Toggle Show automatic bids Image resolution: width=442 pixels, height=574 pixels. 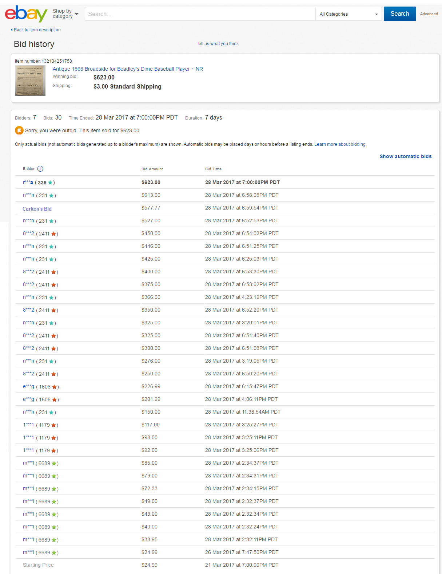(x=405, y=156)
